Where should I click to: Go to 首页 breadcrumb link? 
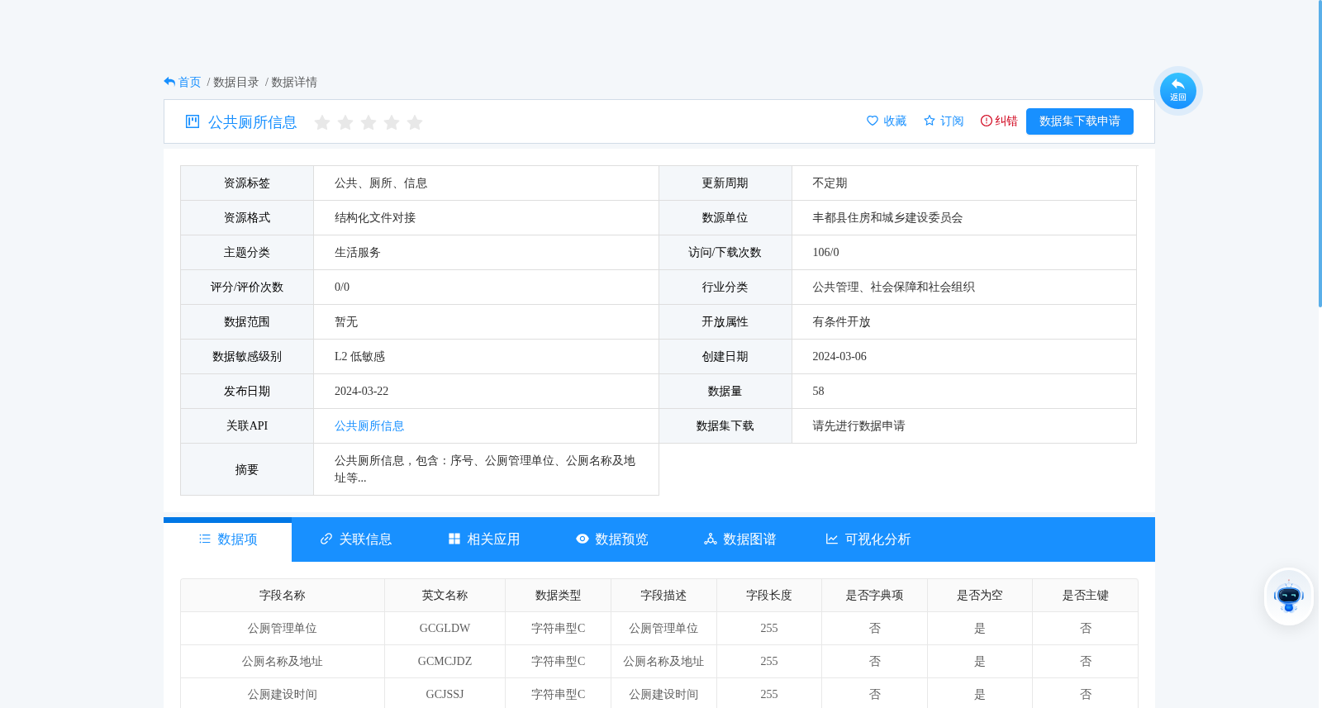pyautogui.click(x=189, y=83)
